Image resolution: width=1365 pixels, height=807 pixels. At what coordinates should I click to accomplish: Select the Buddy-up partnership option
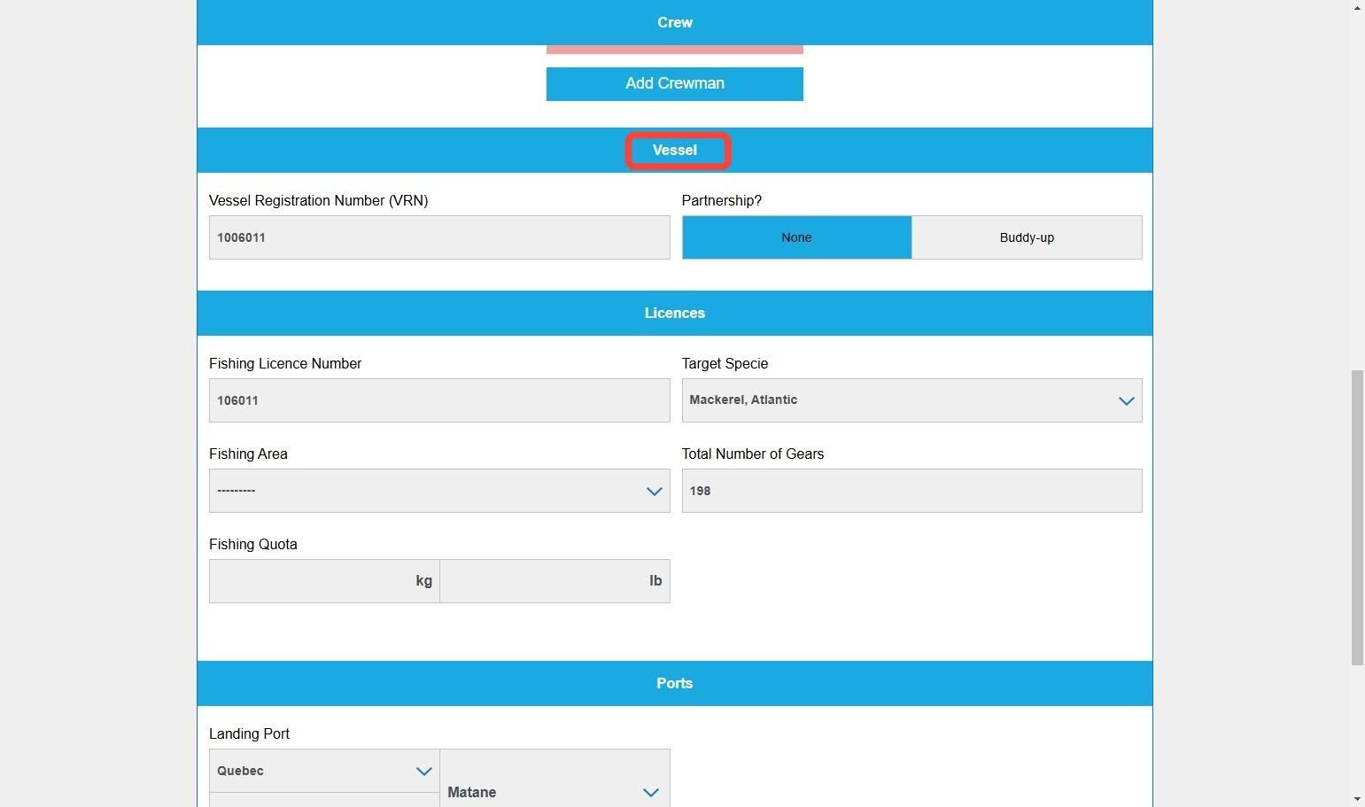click(1027, 237)
